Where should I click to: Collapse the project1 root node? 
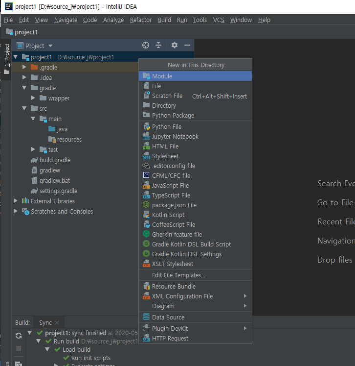pyautogui.click(x=16, y=57)
